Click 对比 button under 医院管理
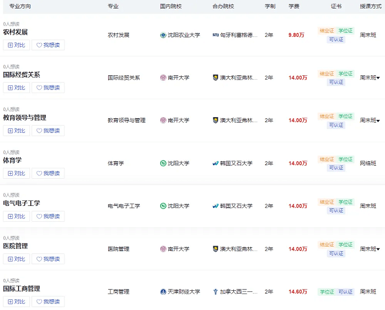 click(16, 259)
